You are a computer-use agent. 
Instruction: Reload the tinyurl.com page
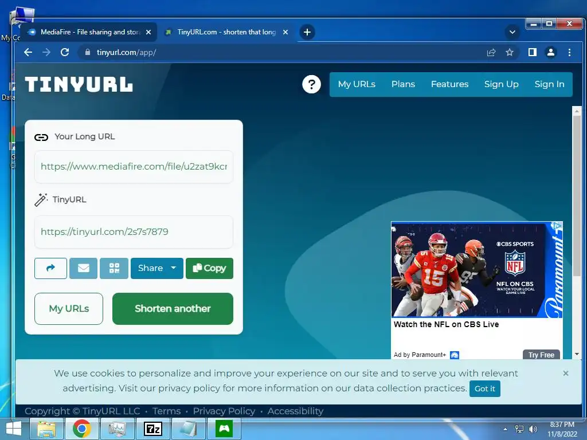click(65, 52)
